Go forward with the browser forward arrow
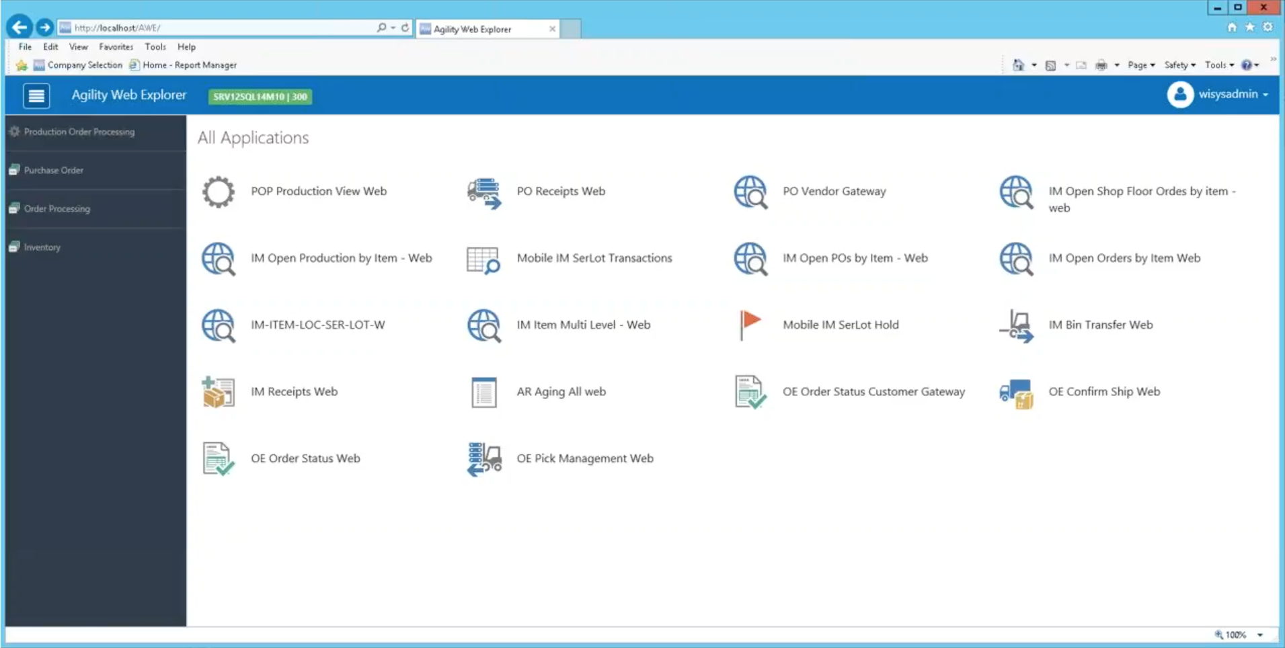 click(x=44, y=28)
